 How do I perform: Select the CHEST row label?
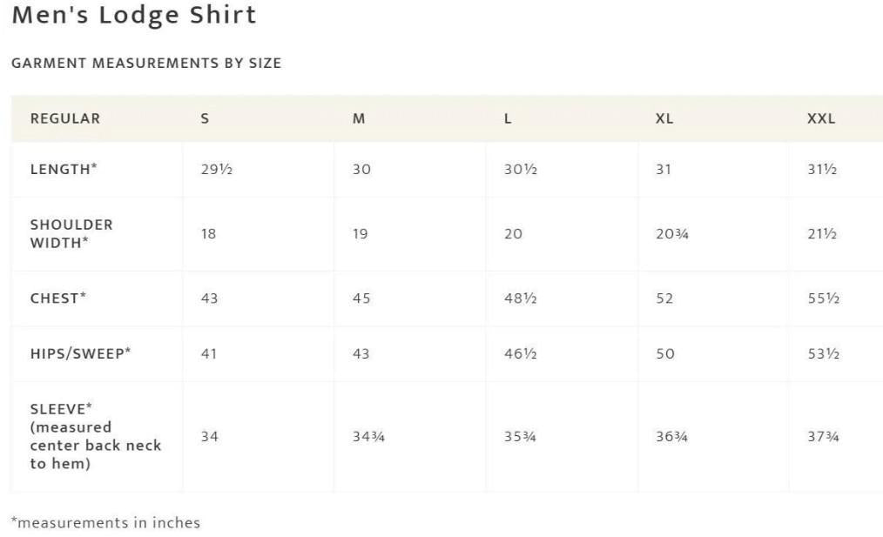(x=58, y=298)
